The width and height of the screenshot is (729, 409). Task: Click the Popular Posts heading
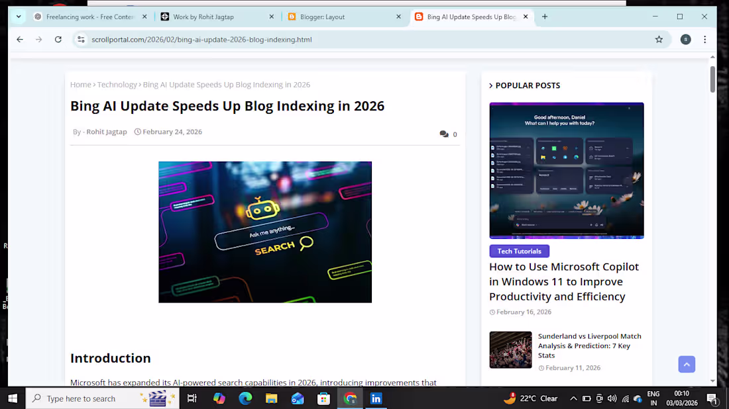(528, 85)
